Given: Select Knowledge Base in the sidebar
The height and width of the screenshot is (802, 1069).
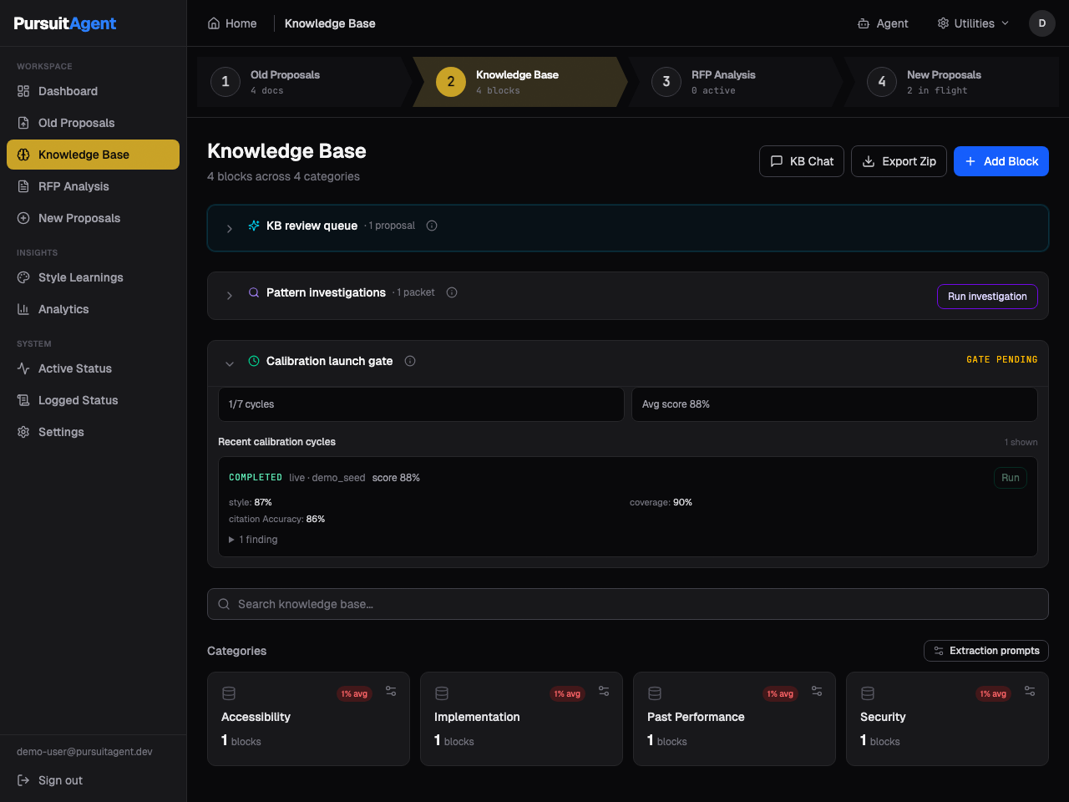Looking at the screenshot, I should [x=93, y=155].
